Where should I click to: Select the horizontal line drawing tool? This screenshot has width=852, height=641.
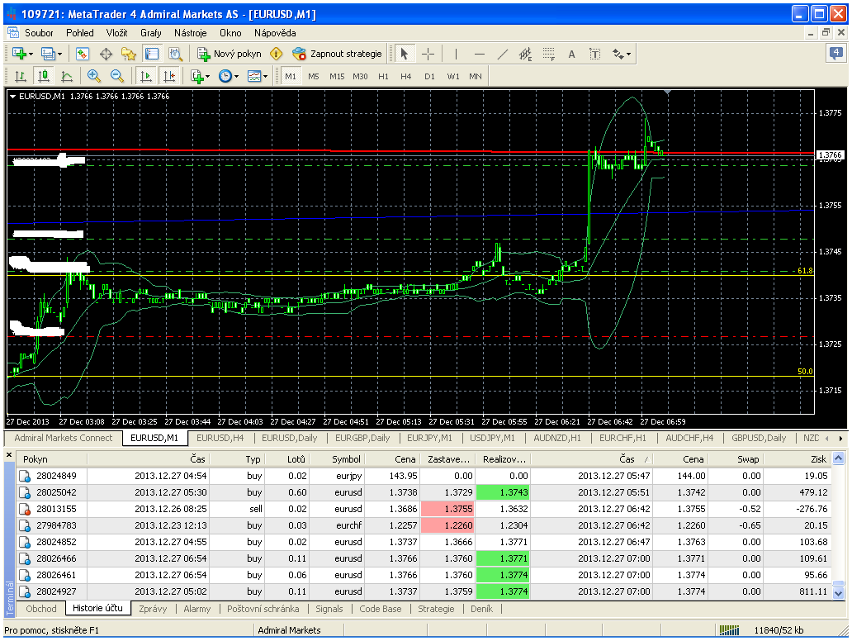click(479, 54)
